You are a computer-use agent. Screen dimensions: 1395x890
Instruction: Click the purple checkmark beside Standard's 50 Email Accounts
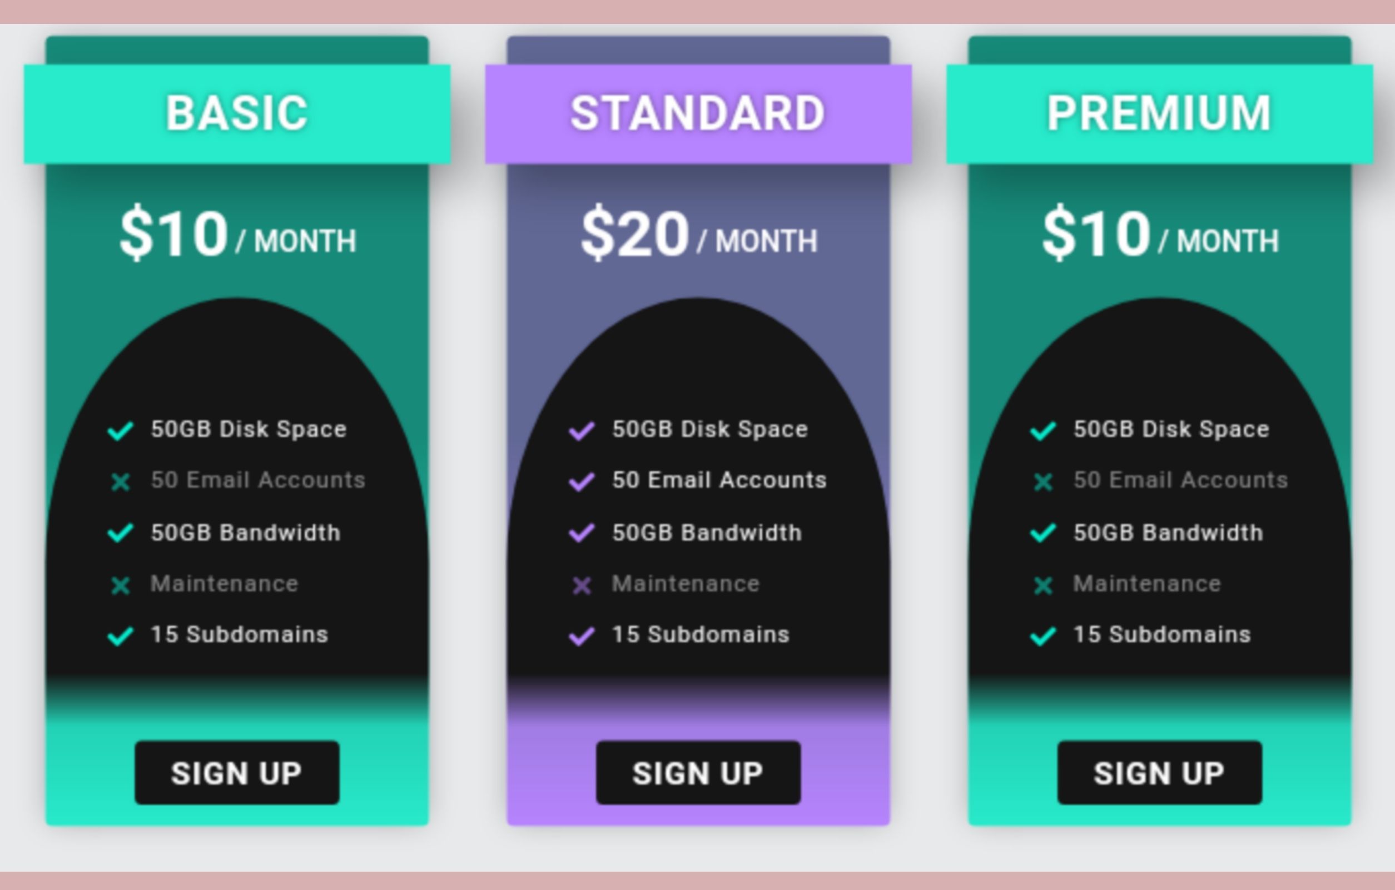point(582,482)
